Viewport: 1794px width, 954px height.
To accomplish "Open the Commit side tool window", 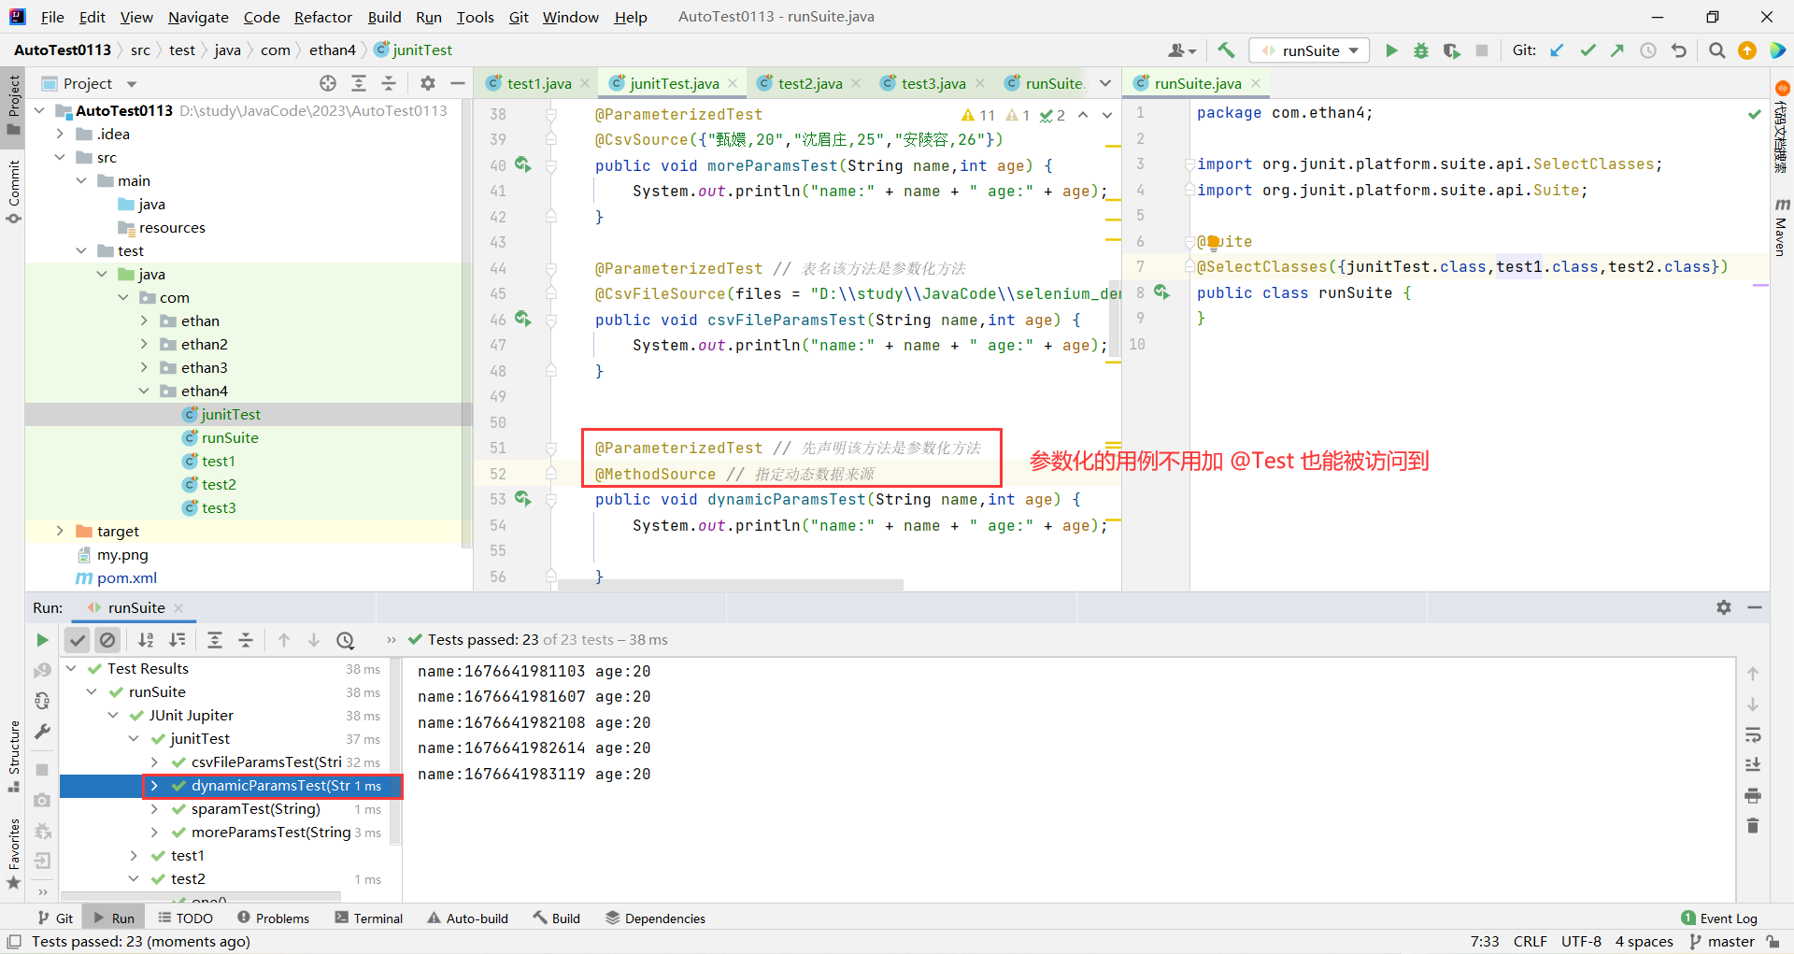I will pos(13,192).
